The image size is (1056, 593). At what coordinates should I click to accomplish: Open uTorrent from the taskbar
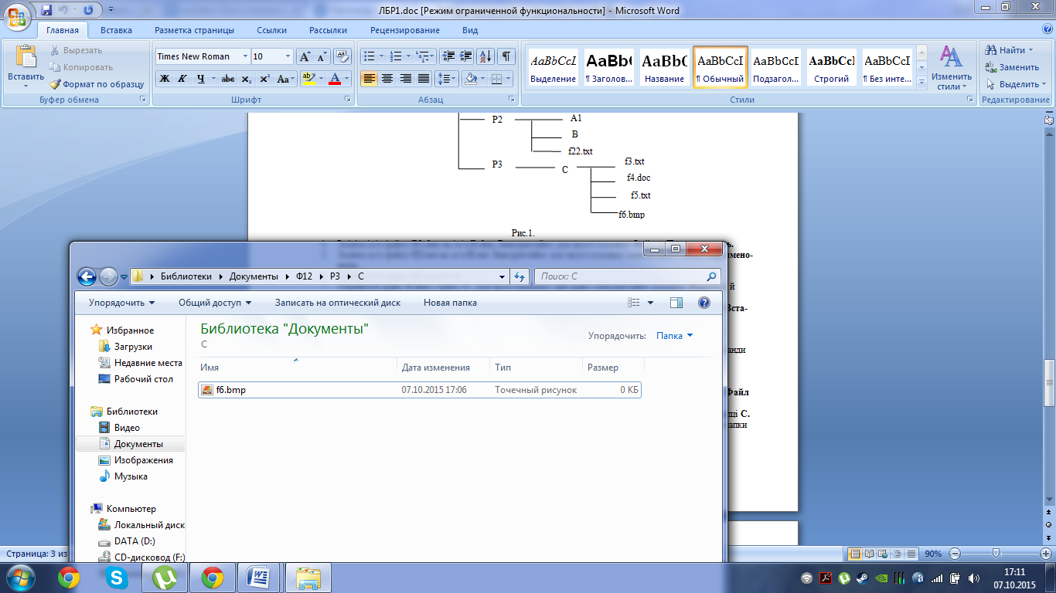[165, 578]
